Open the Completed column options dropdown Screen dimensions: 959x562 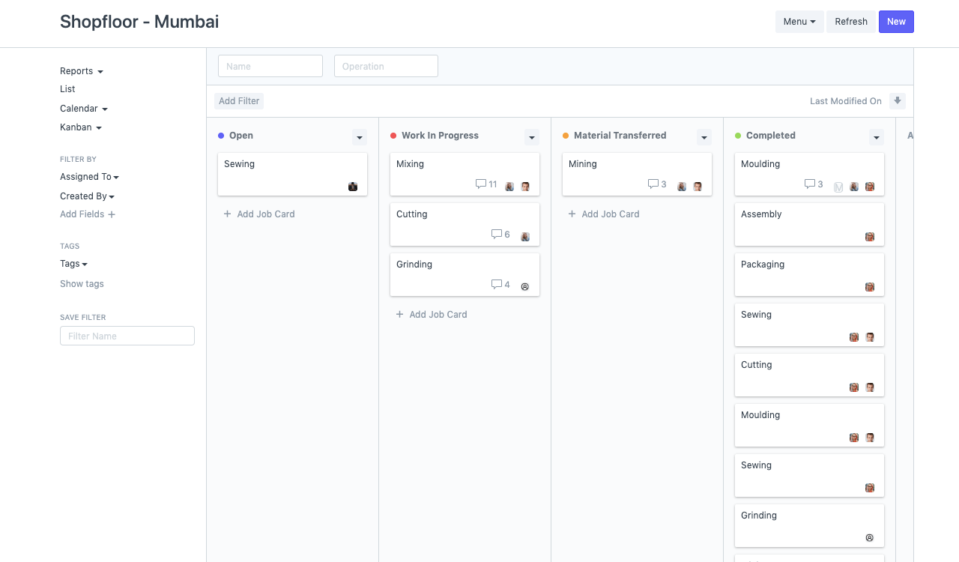pos(877,137)
